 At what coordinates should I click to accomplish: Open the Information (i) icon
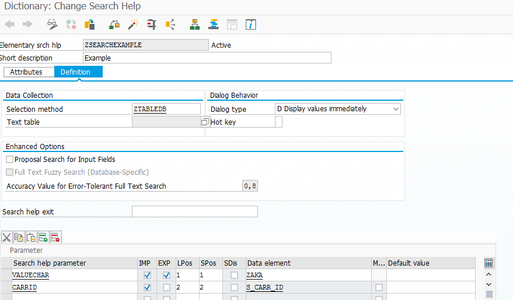click(x=250, y=24)
